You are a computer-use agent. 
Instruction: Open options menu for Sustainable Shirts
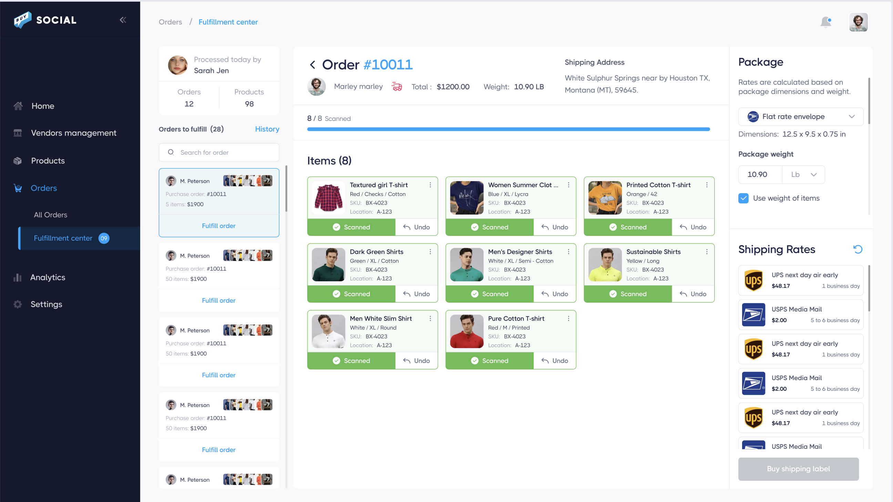[x=707, y=252]
